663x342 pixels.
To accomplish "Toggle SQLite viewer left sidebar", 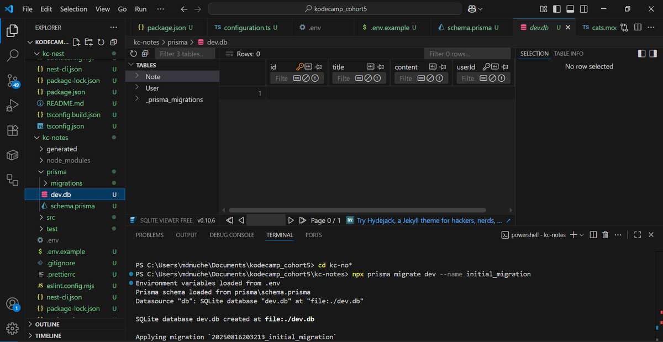I will pyautogui.click(x=642, y=54).
